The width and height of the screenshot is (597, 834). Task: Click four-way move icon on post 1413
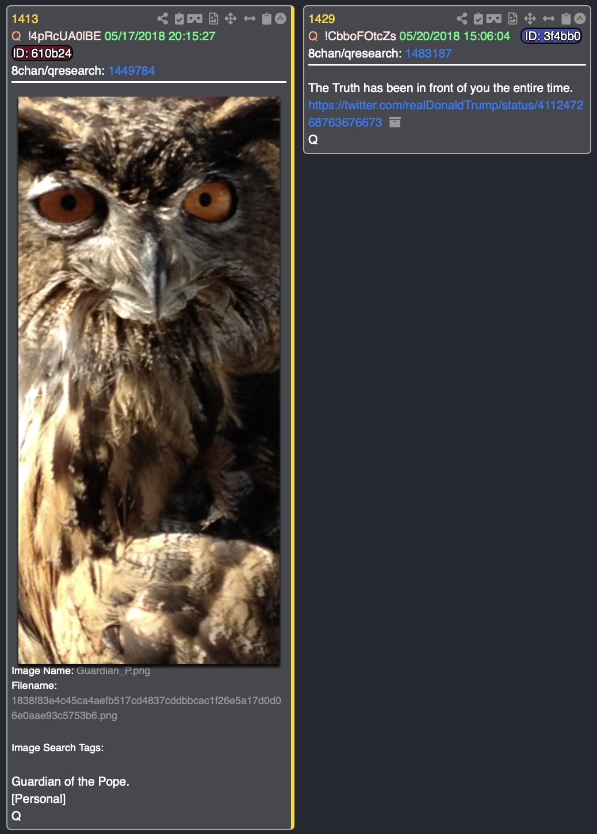pos(231,18)
